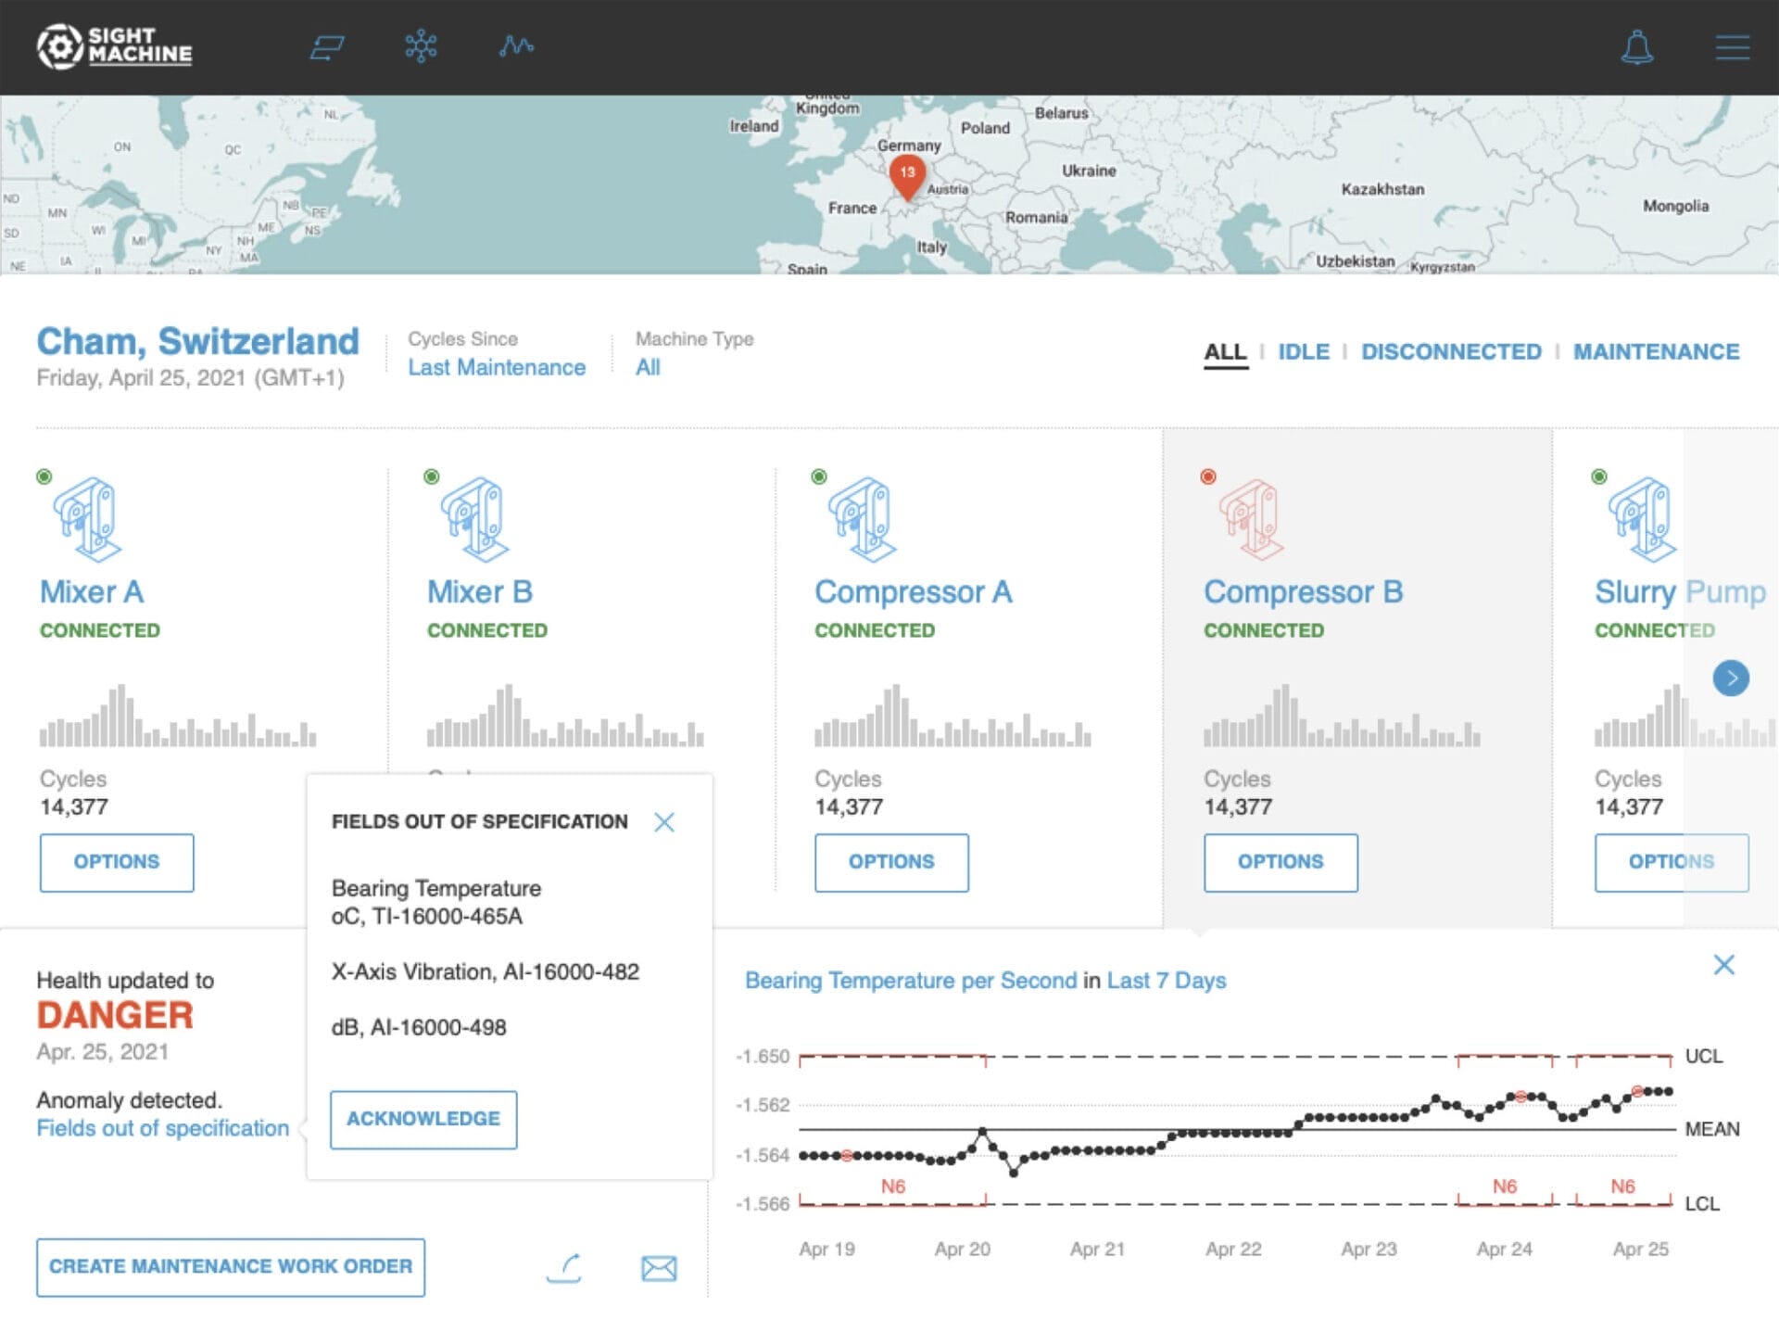Image resolution: width=1779 pixels, height=1332 pixels.
Task: Open Options for Compressor A
Action: click(x=891, y=862)
